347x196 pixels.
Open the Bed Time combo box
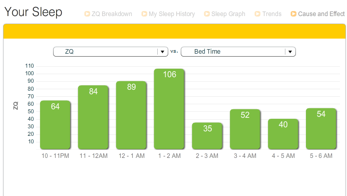click(238, 52)
